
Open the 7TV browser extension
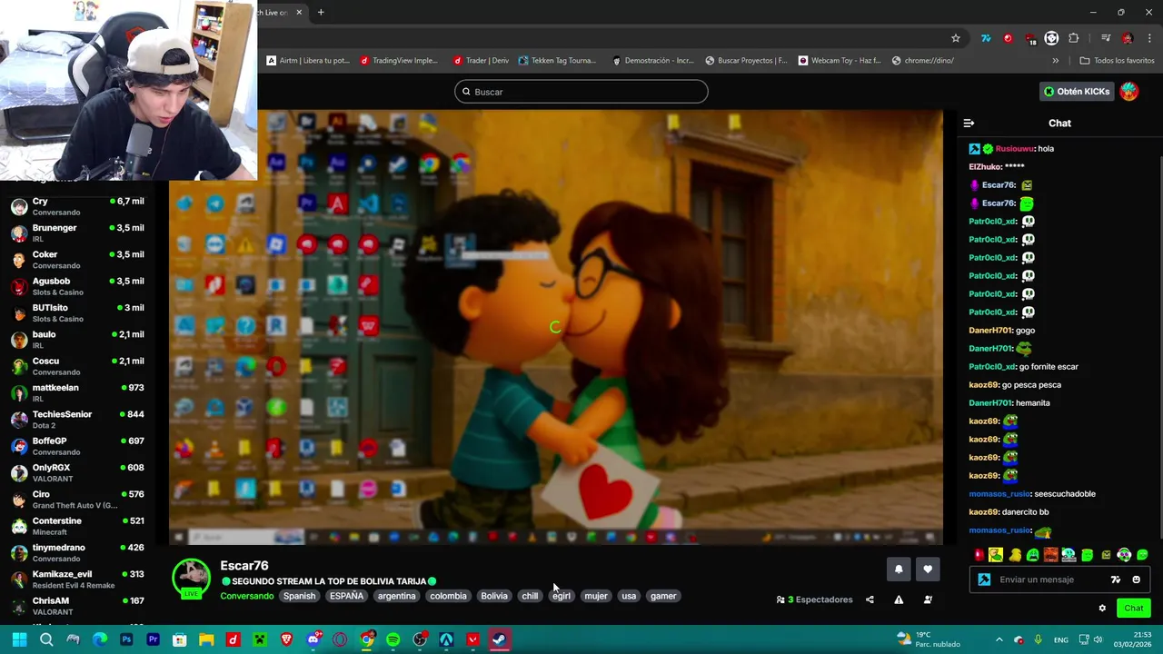coord(986,38)
